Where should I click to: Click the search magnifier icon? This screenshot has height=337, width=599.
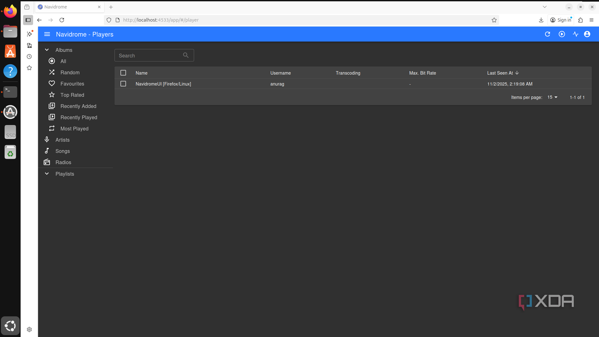coord(186,55)
